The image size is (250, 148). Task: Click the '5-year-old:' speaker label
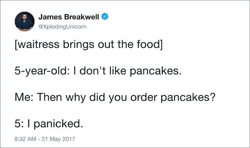click(x=42, y=71)
